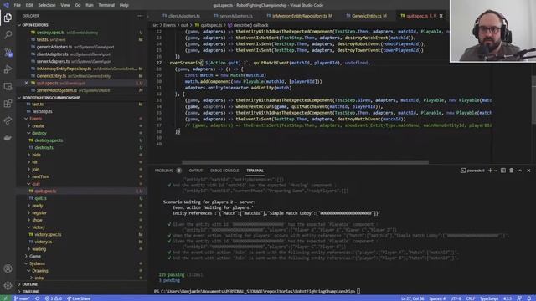Open the Docker view icon
Image resolution: width=536 pixels, height=301 pixels.
coord(8,137)
